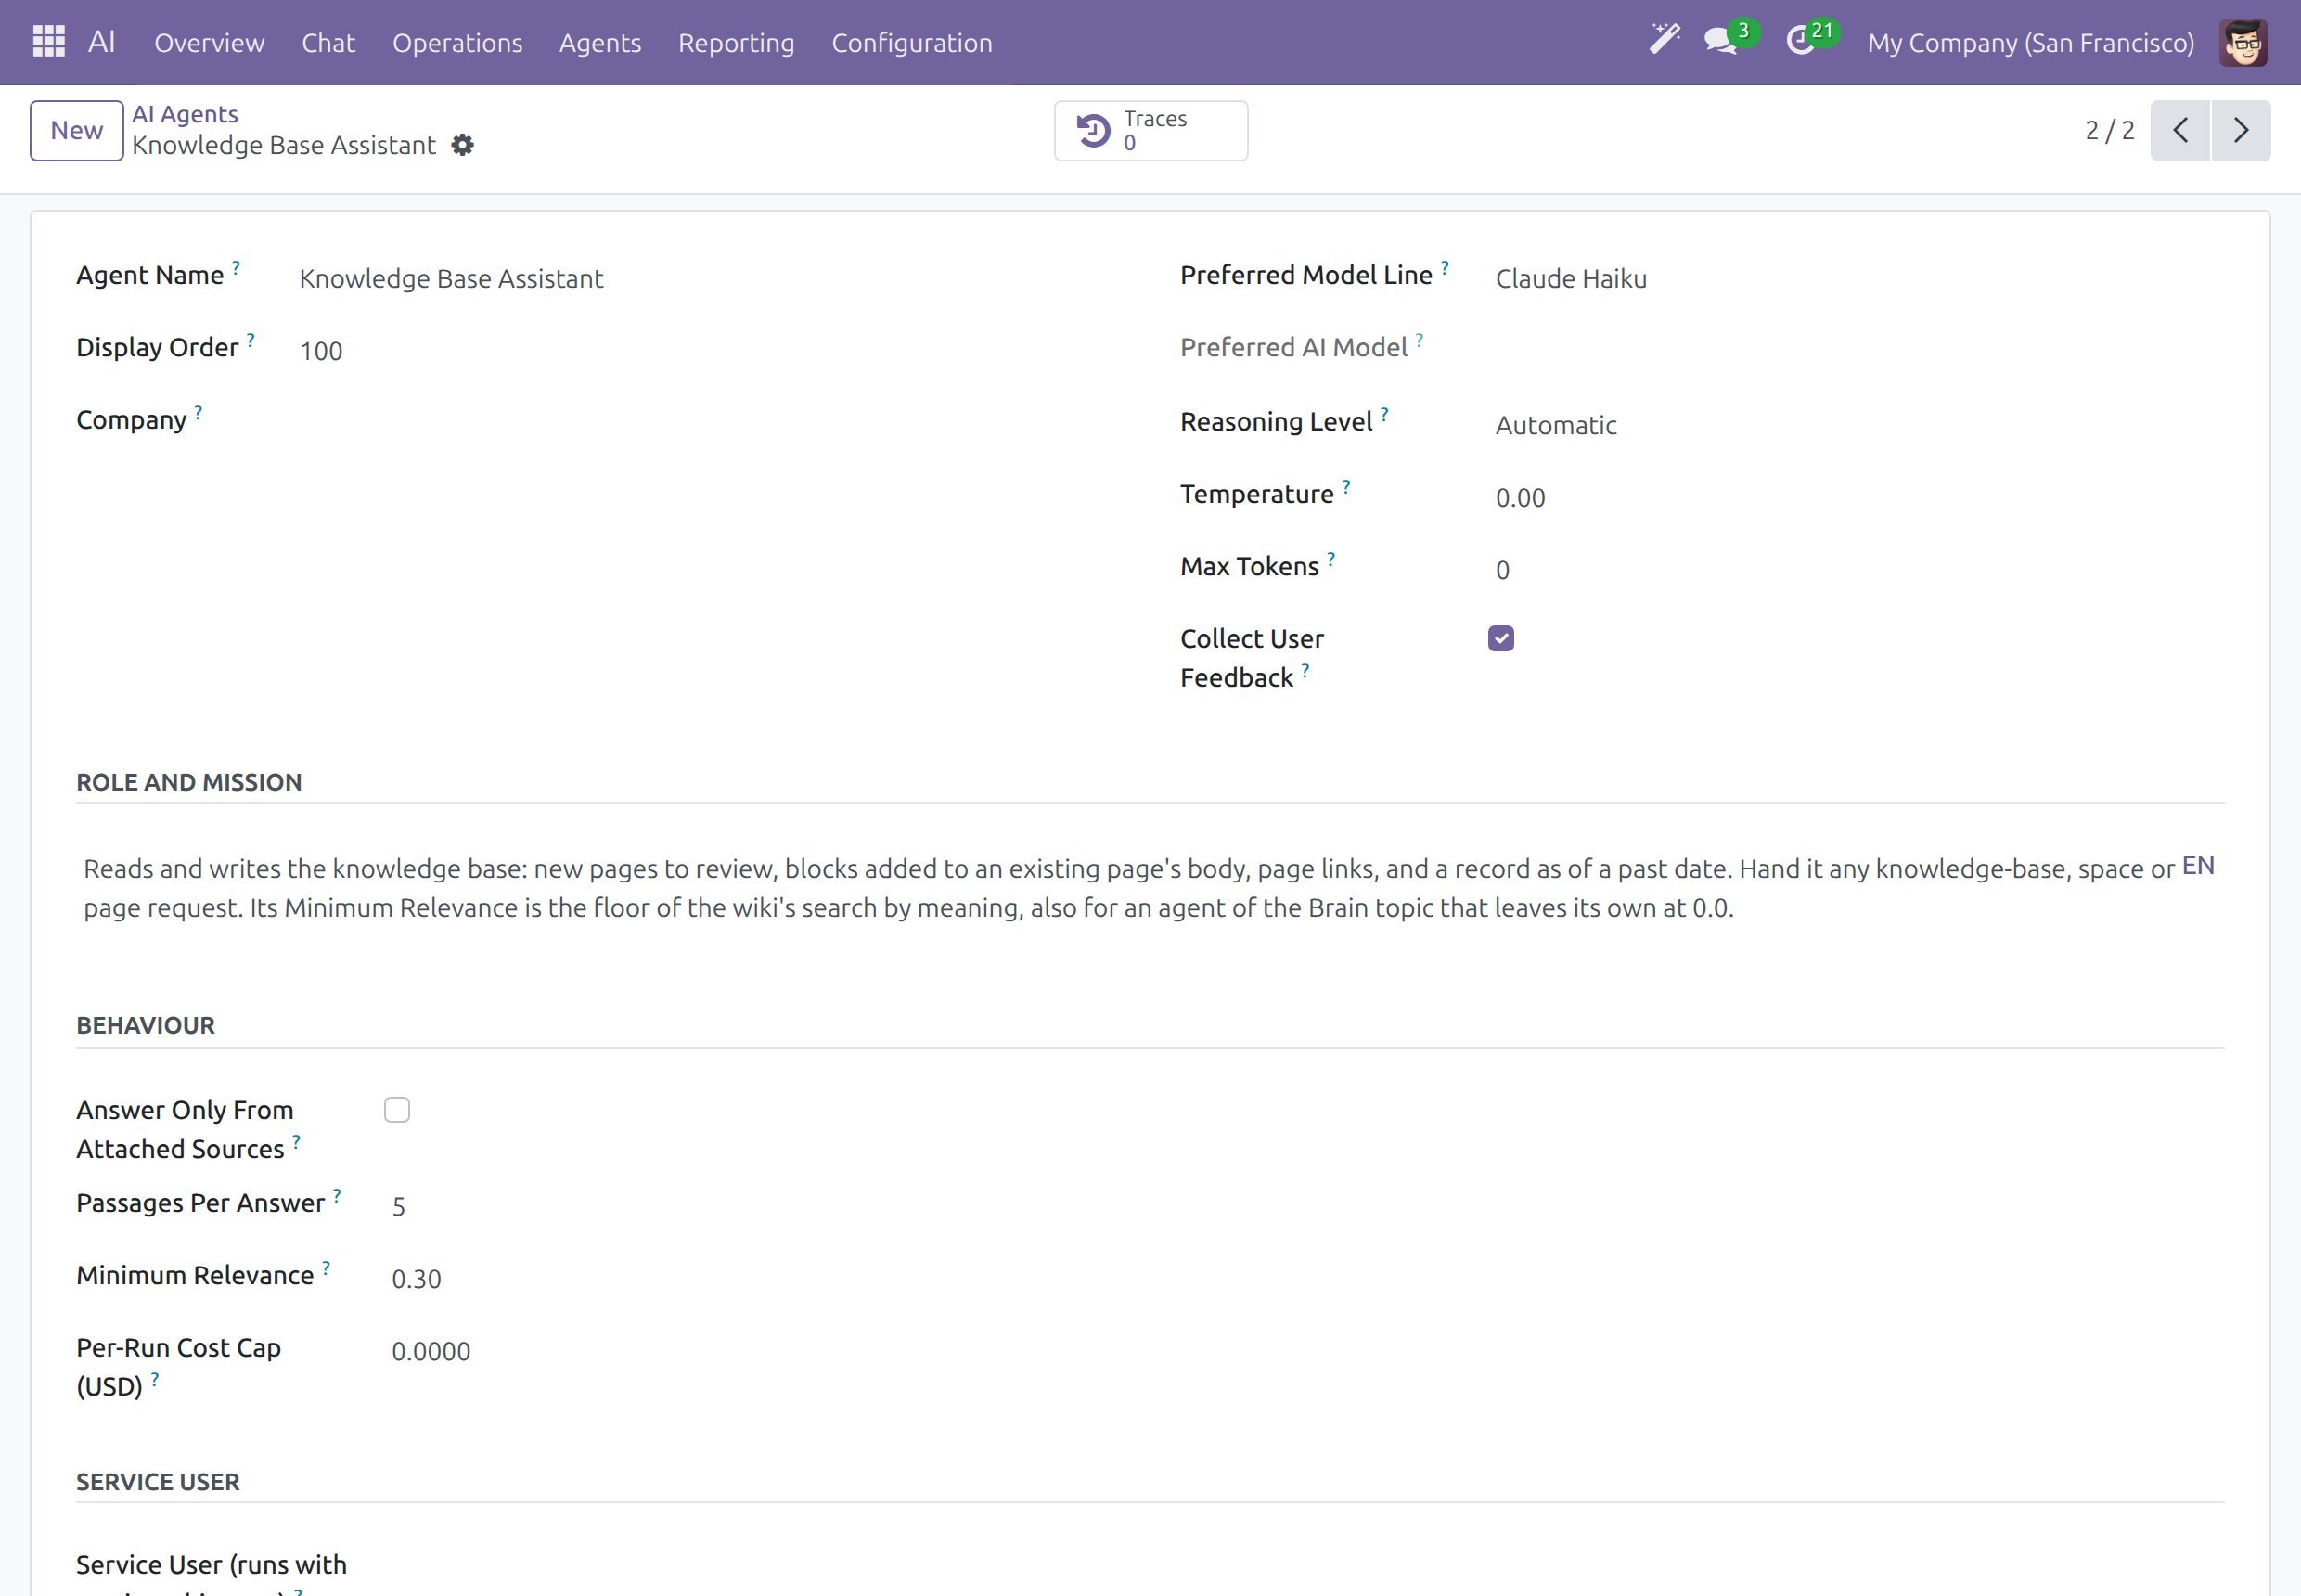Open the Traces 0 stat button
Screen dimensions: 2301x1596
[1151, 131]
